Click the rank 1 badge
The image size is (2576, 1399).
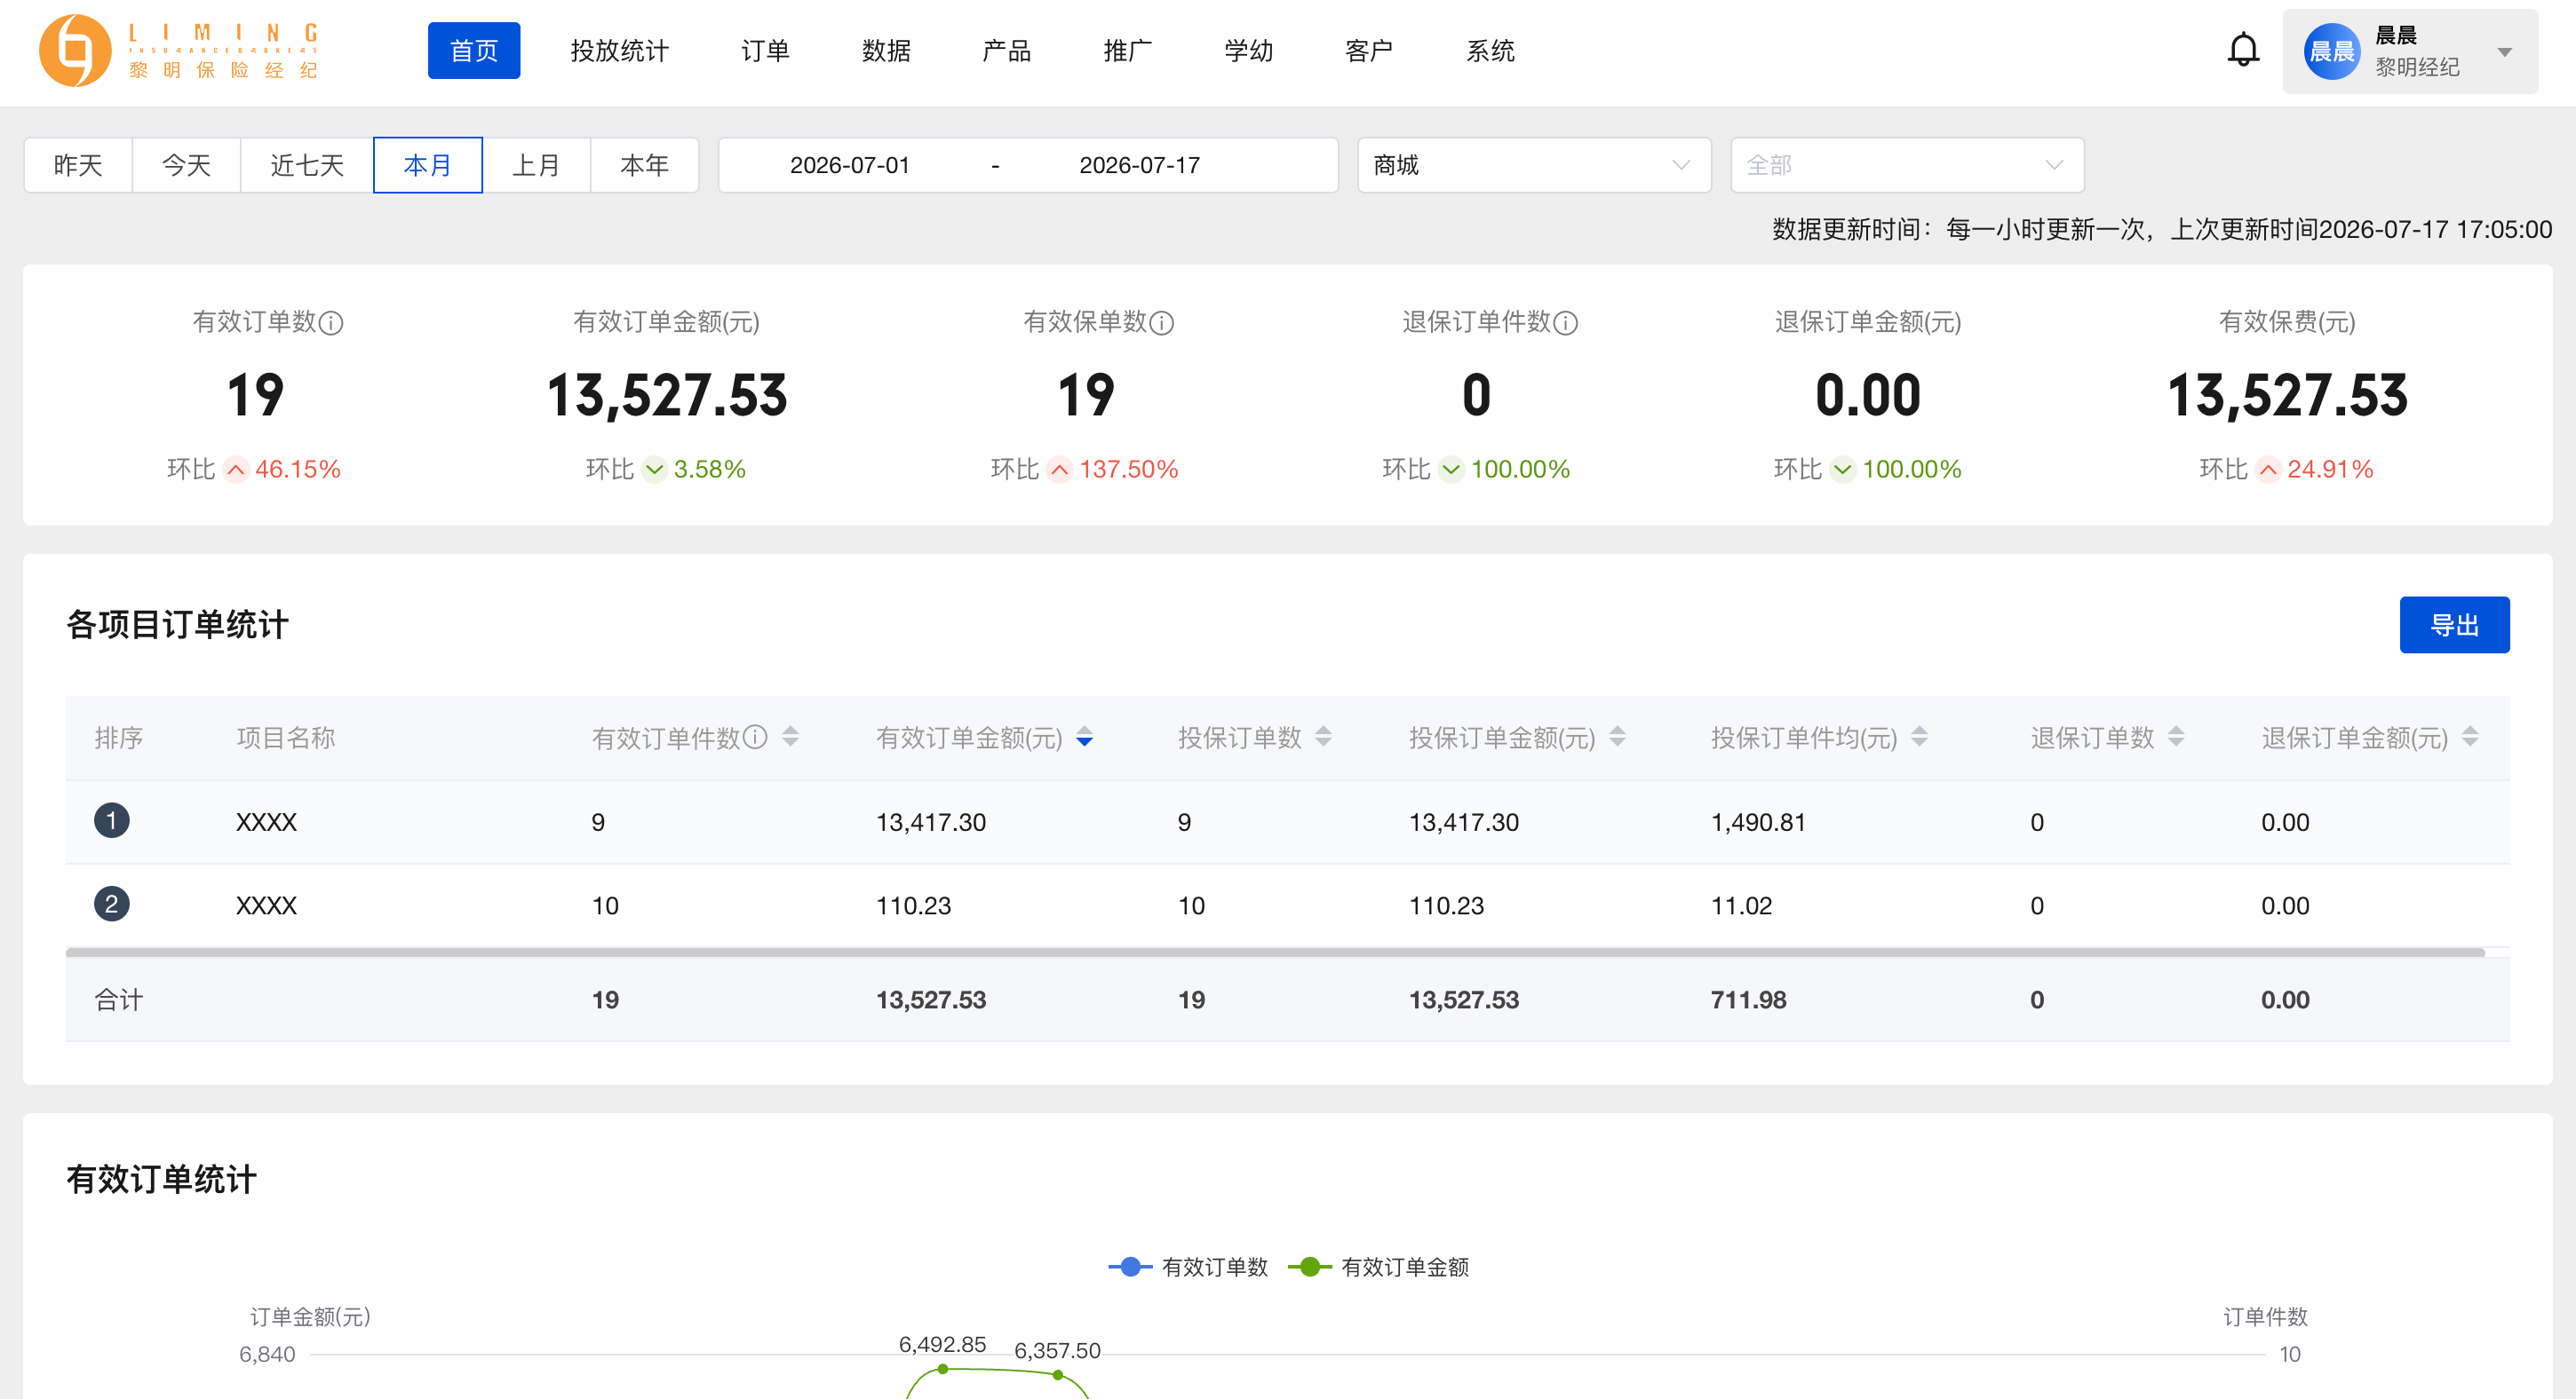112,820
